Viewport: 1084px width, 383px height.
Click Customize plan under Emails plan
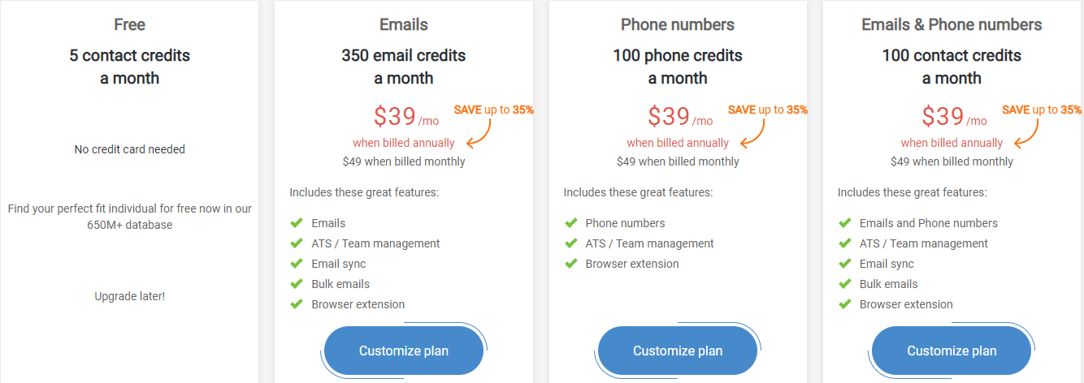pos(404,351)
